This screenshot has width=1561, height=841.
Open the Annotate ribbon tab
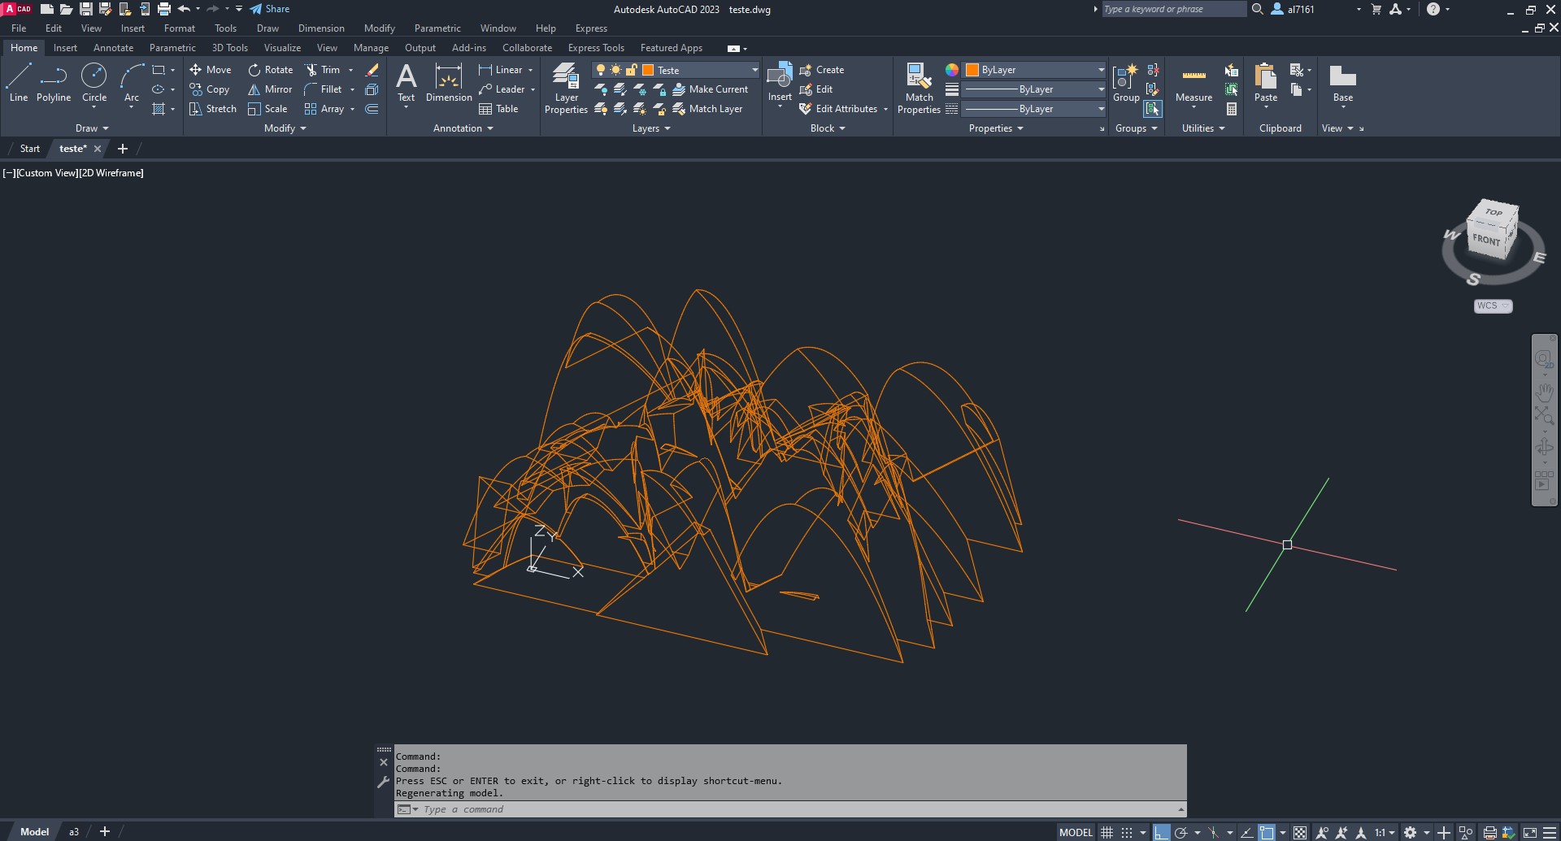[x=113, y=48]
